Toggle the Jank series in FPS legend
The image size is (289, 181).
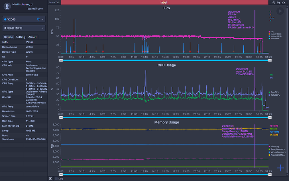point(275,34)
